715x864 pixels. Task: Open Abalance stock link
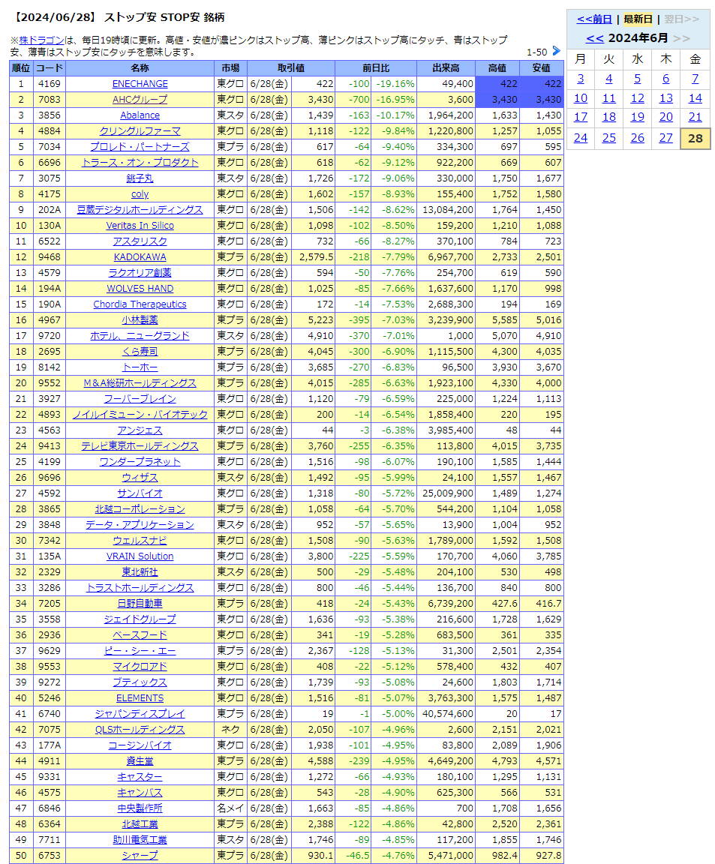pos(140,115)
